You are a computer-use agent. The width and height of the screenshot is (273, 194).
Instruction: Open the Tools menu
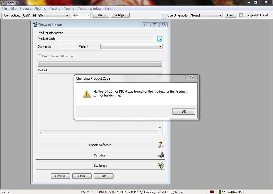(82, 8)
